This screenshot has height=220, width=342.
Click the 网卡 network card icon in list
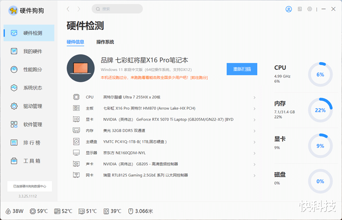click(x=77, y=175)
